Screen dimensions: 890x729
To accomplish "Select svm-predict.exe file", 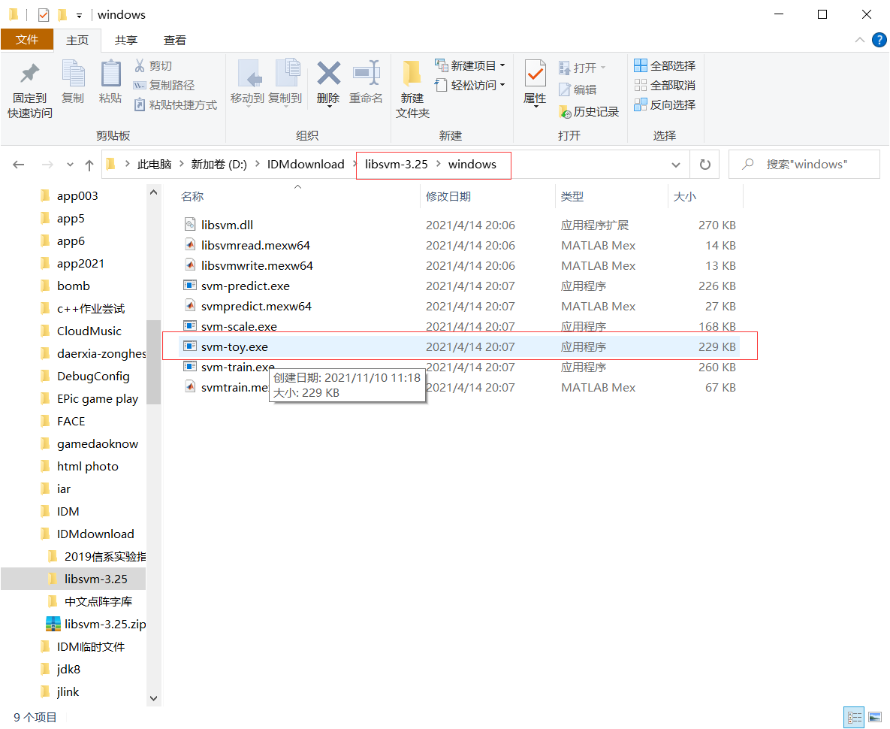I will click(x=460, y=286).
